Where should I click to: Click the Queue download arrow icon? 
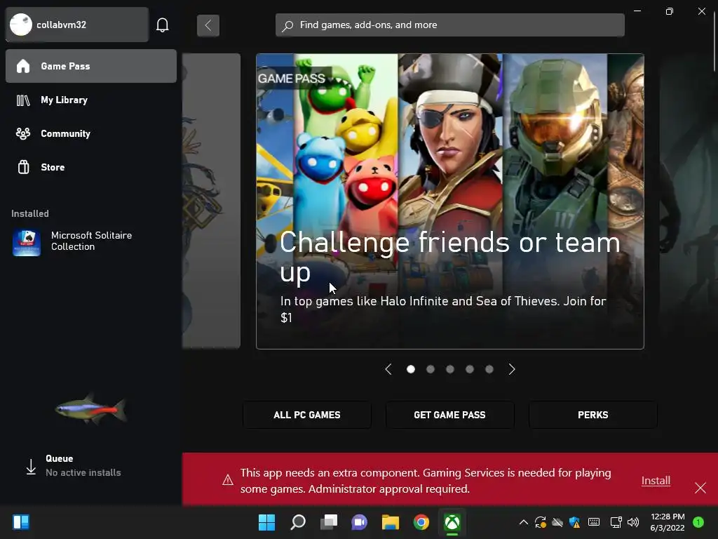point(31,467)
